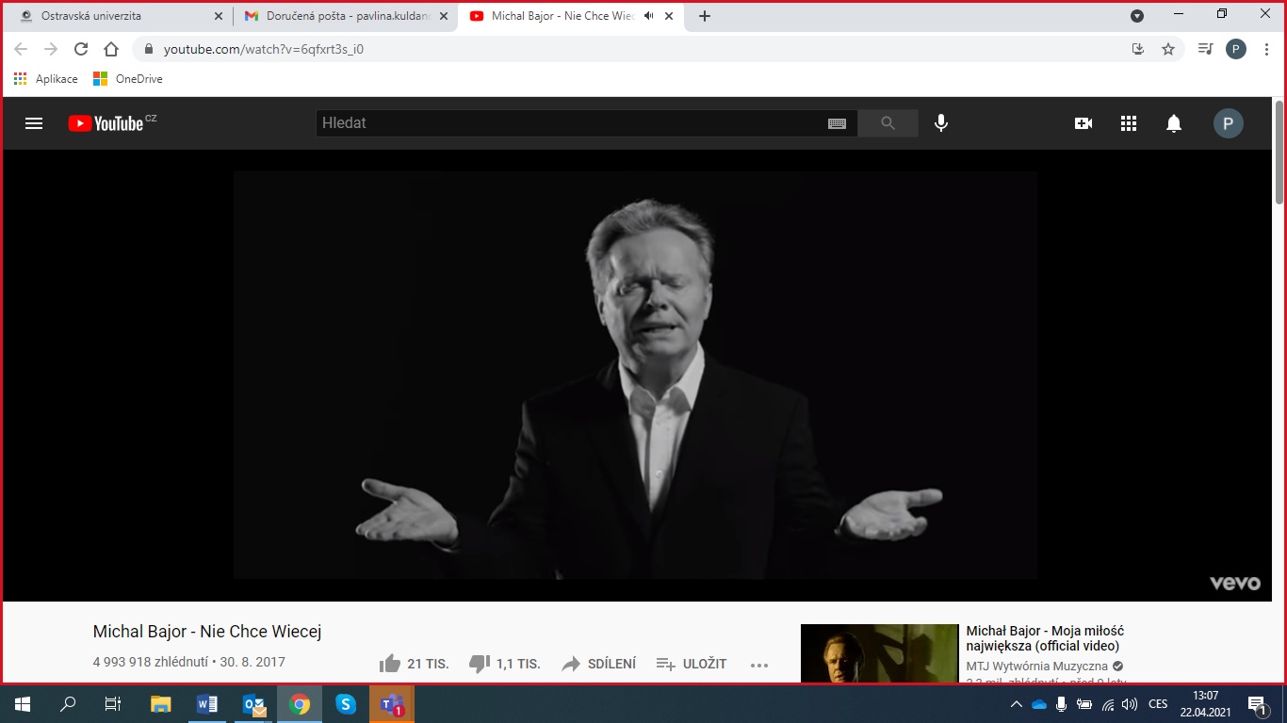This screenshot has width=1287, height=723.
Task: Open the YouTube hamburger guide menu
Action: coord(34,123)
